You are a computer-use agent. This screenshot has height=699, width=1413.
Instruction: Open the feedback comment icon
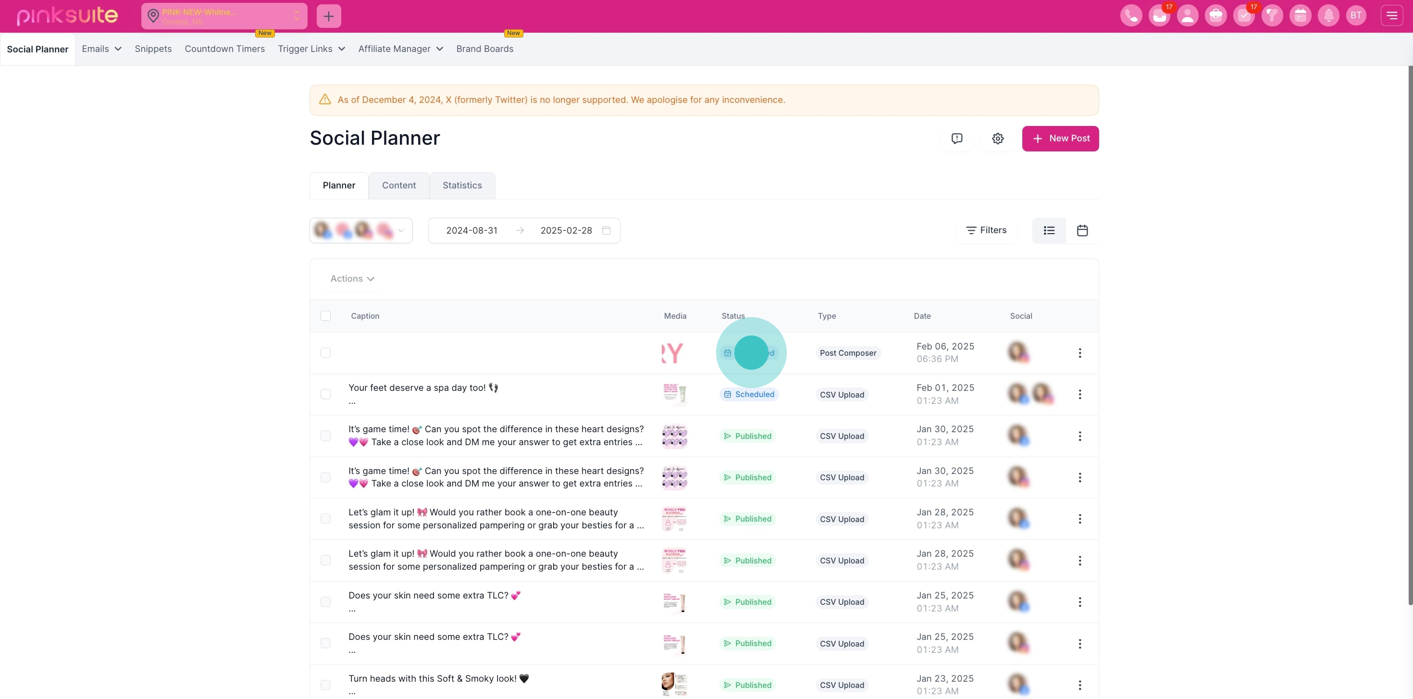(956, 138)
